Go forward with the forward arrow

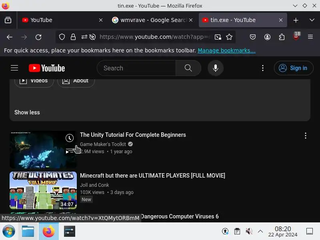24,37
